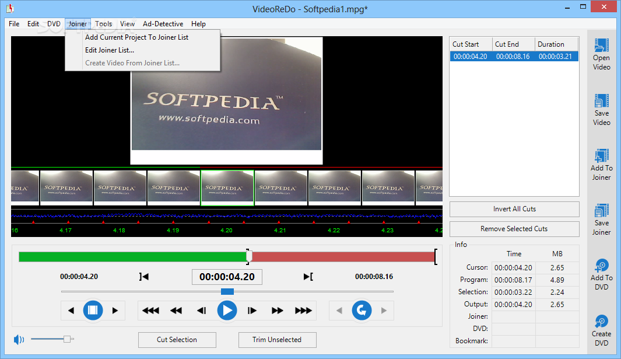
Task: Click the blue circular loop icon
Action: pyautogui.click(x=362, y=310)
